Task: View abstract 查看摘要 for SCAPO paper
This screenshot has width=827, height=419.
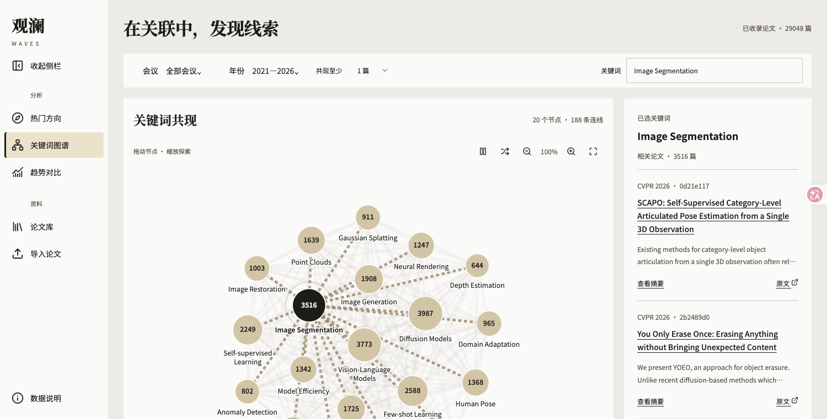Action: click(x=651, y=284)
